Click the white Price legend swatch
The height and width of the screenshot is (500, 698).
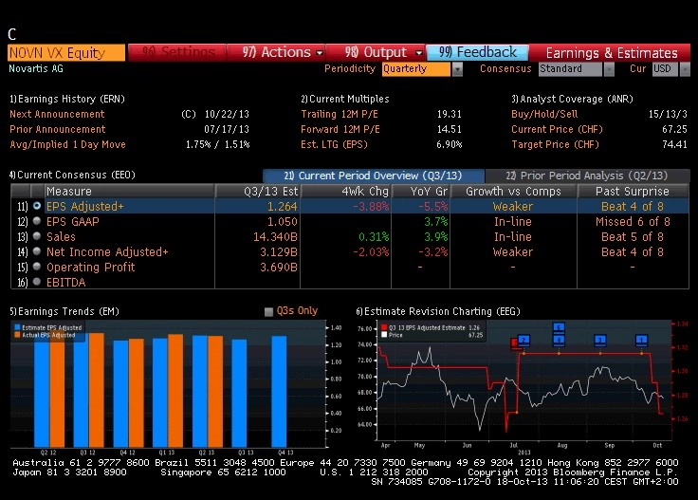coord(384,335)
